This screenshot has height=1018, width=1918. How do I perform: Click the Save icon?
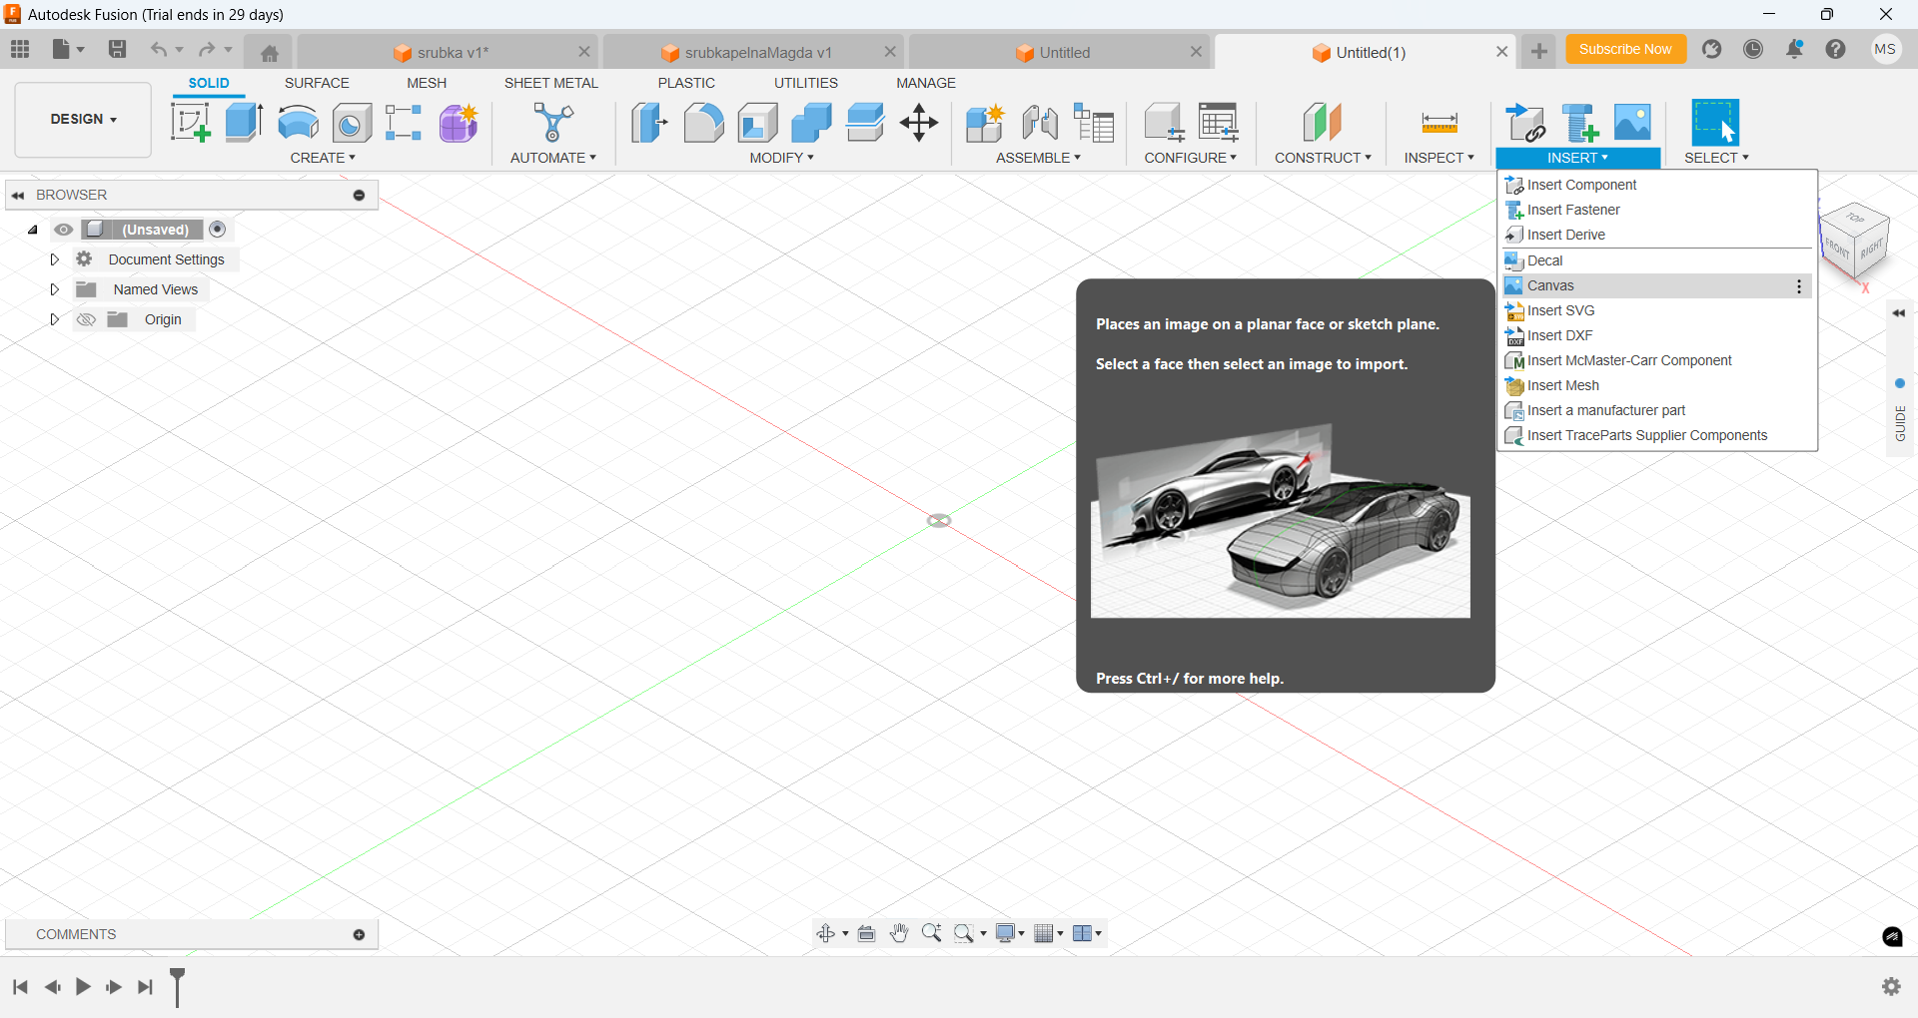pyautogui.click(x=117, y=49)
